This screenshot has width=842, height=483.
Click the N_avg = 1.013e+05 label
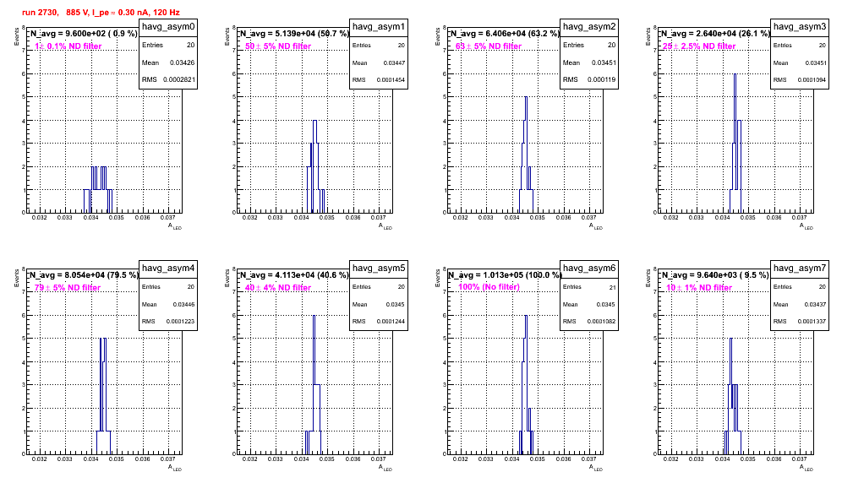point(505,275)
